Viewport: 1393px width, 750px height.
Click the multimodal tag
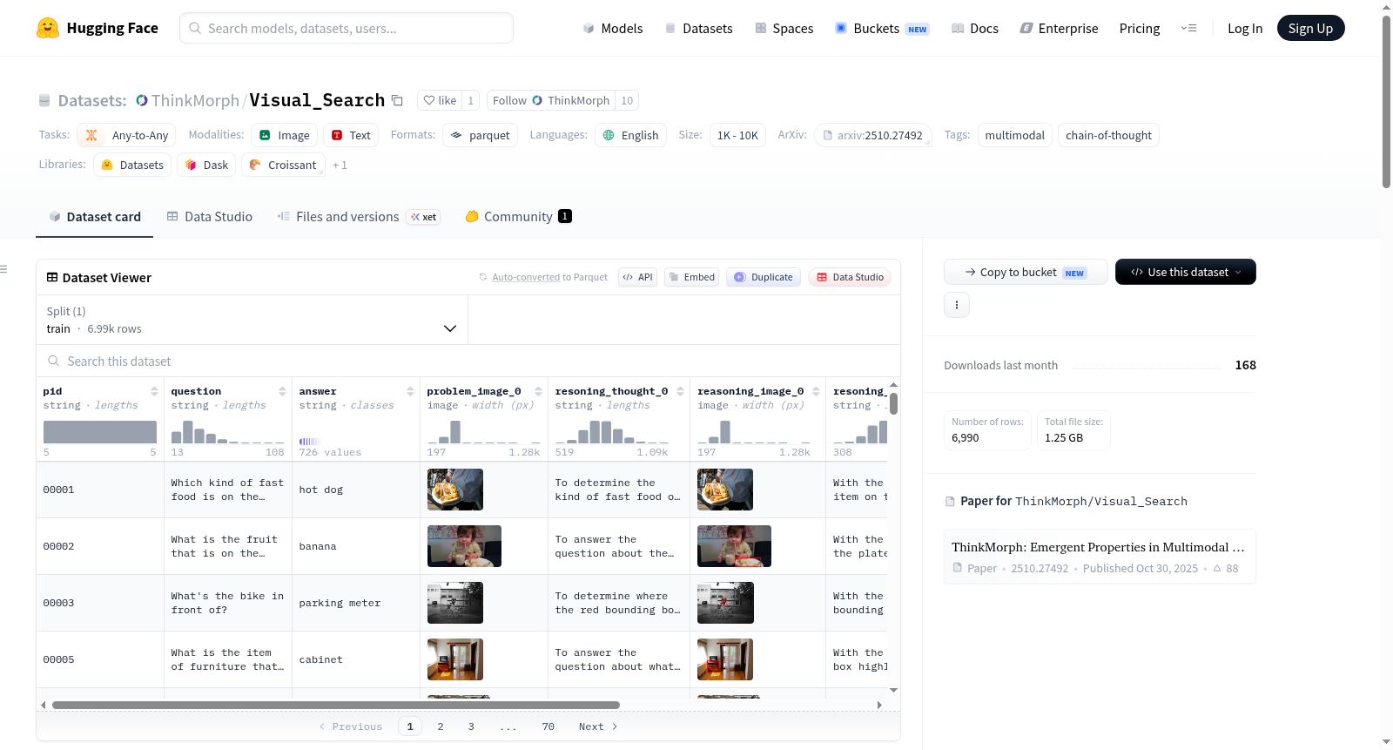1014,135
